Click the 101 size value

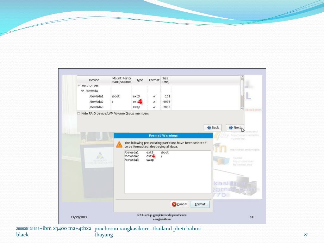(167, 96)
